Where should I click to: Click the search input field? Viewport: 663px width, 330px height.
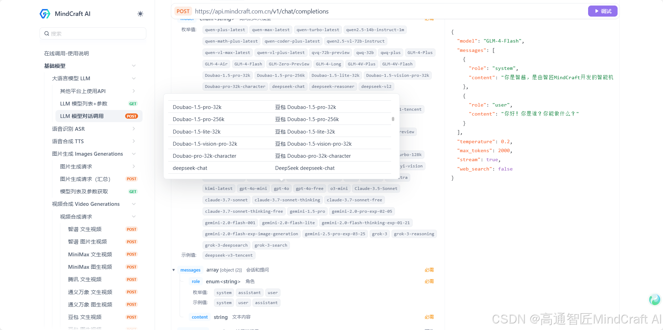[93, 34]
